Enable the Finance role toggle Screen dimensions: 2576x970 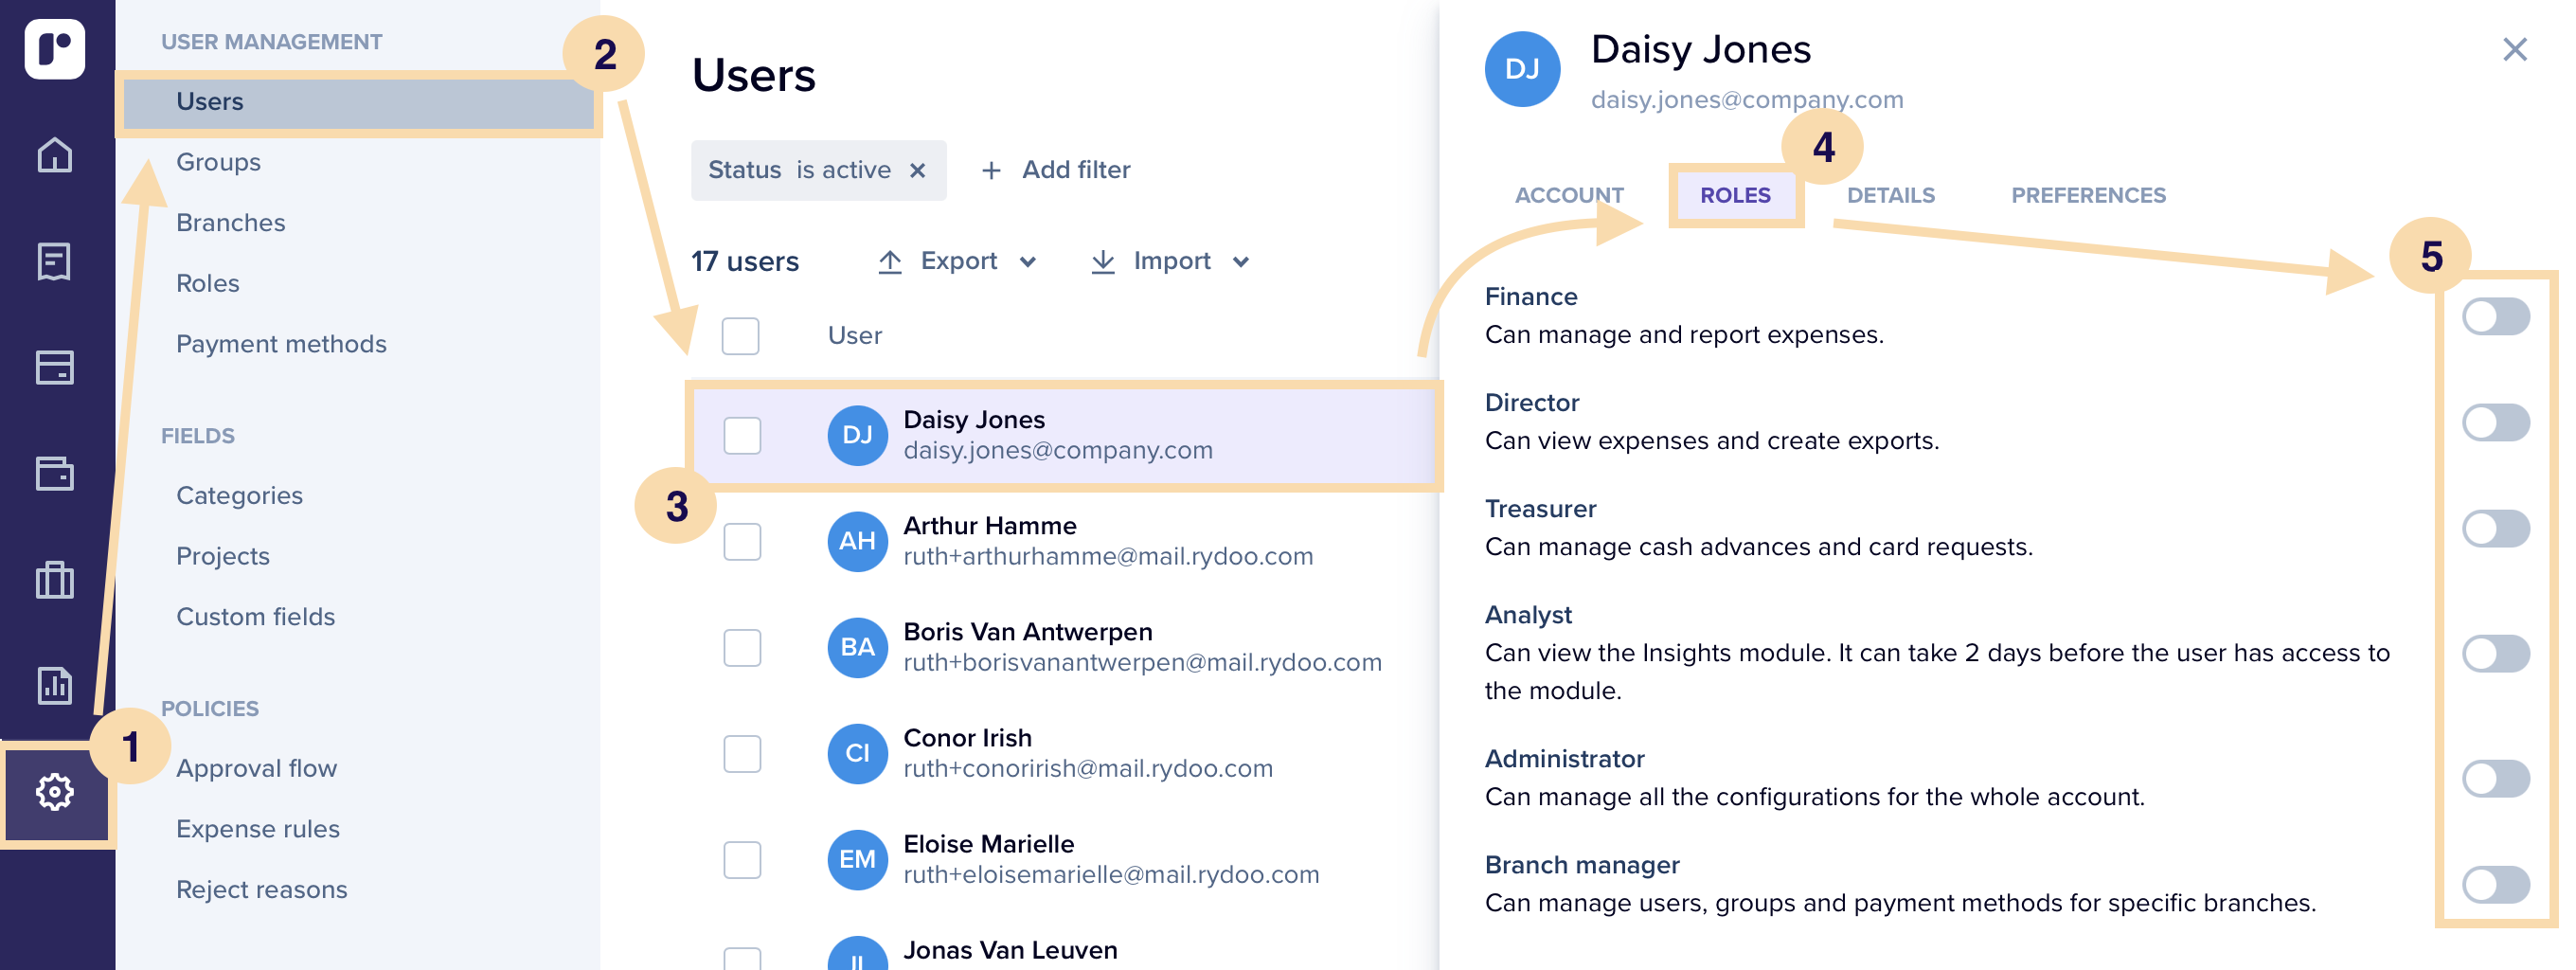2495,317
